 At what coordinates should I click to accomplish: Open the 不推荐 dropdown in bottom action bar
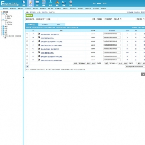click(x=100, y=63)
